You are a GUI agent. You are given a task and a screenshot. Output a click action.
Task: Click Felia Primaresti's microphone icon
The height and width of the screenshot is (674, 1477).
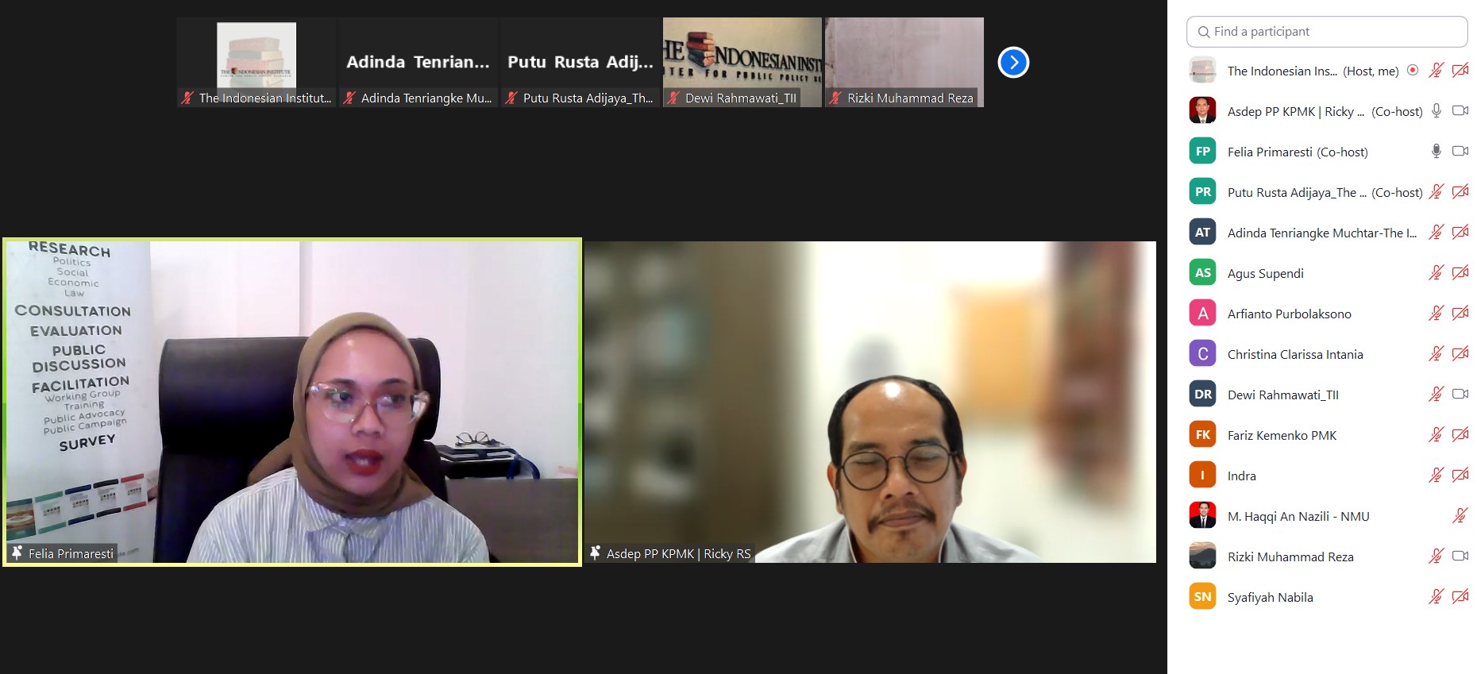(x=1436, y=151)
